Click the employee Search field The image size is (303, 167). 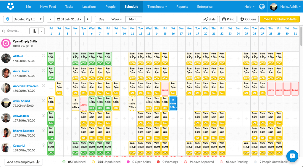pos(15,31)
